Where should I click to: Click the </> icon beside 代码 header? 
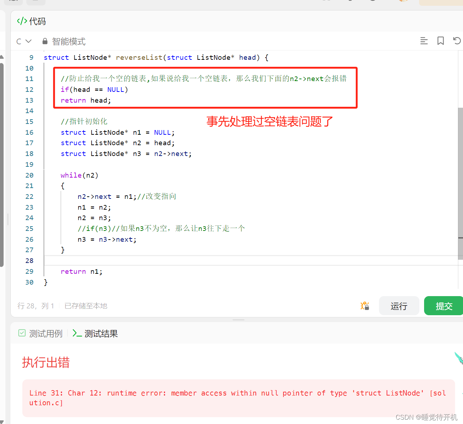(x=21, y=21)
